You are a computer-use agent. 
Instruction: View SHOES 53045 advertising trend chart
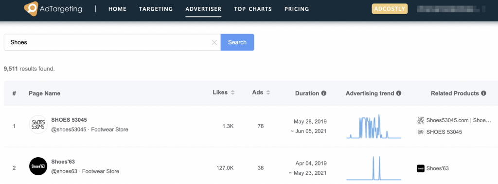click(x=373, y=127)
